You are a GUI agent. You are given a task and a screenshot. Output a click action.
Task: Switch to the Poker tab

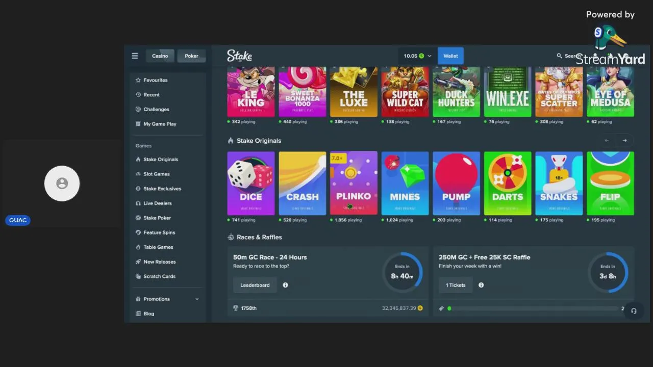191,56
